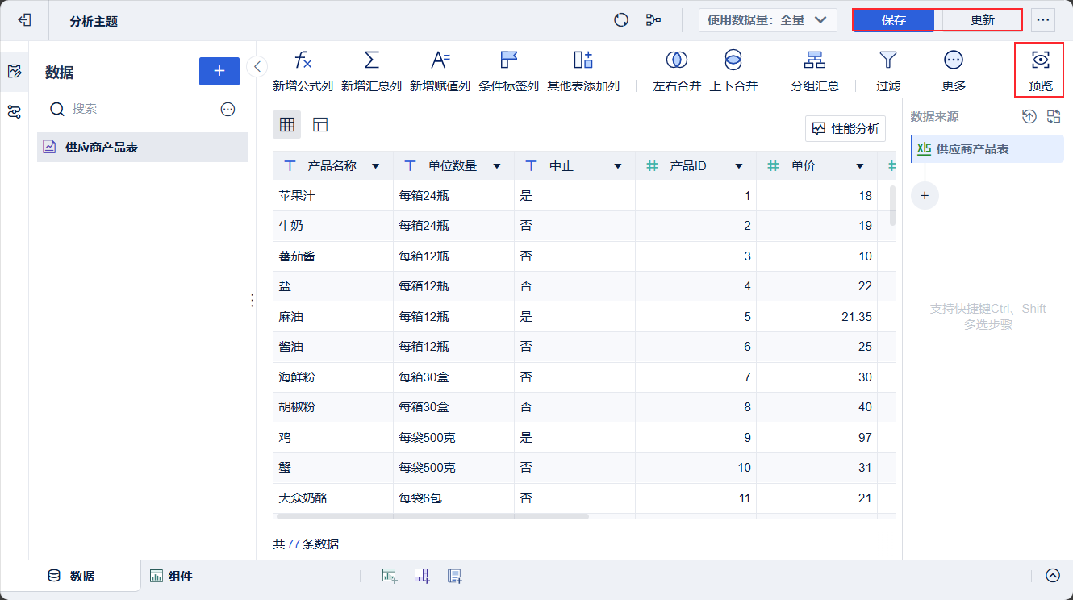
Task: Click 其他表添加列 tool
Action: 583,71
